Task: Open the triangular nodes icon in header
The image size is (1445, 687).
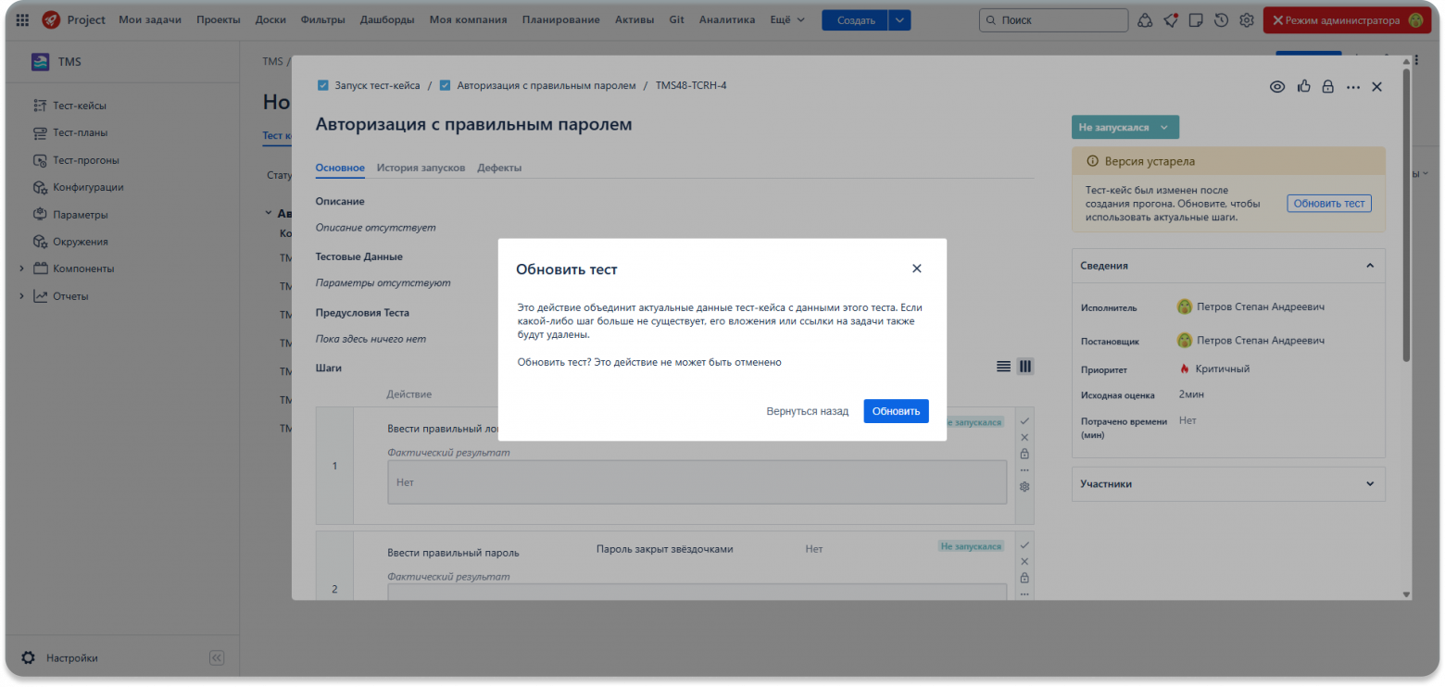Action: point(1146,19)
